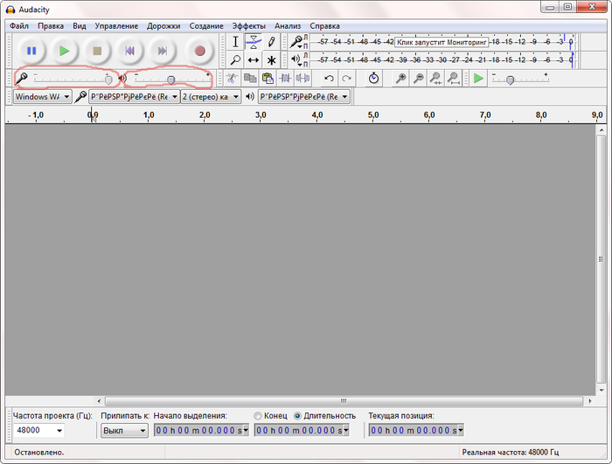Click the Начало выделения time field
Image resolution: width=612 pixels, height=464 pixels.
coord(201,431)
